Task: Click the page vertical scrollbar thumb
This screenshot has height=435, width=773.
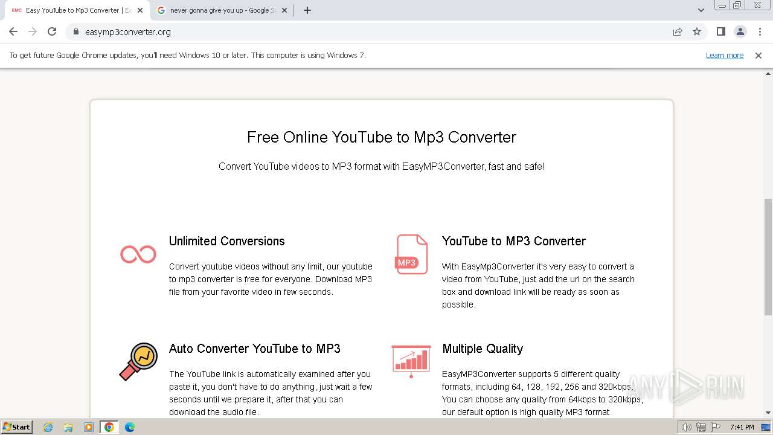Action: tap(768, 257)
